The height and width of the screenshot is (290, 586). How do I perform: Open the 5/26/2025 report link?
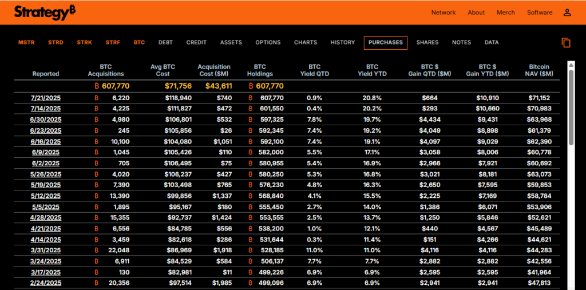46,174
